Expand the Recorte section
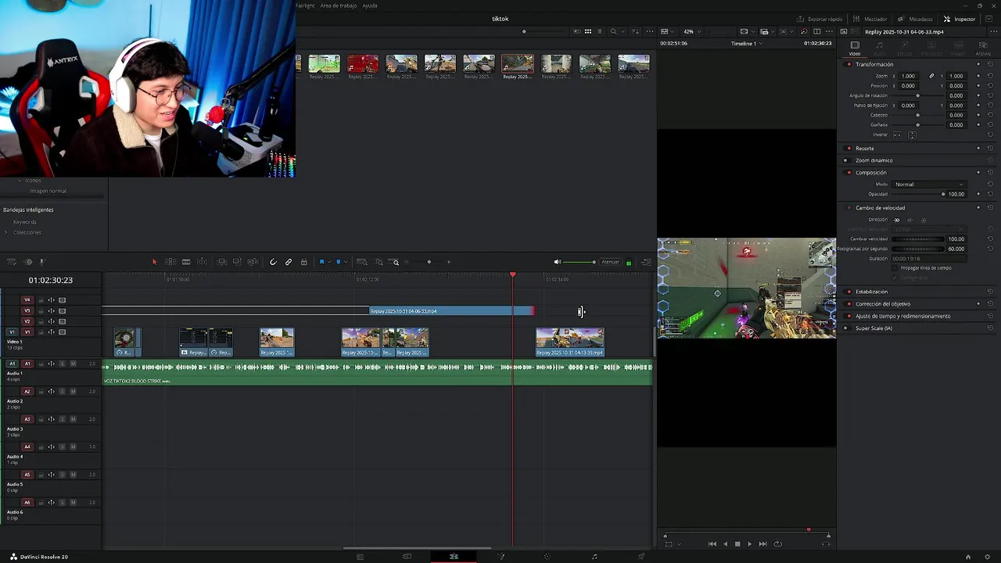The height and width of the screenshot is (563, 1001). 865,148
